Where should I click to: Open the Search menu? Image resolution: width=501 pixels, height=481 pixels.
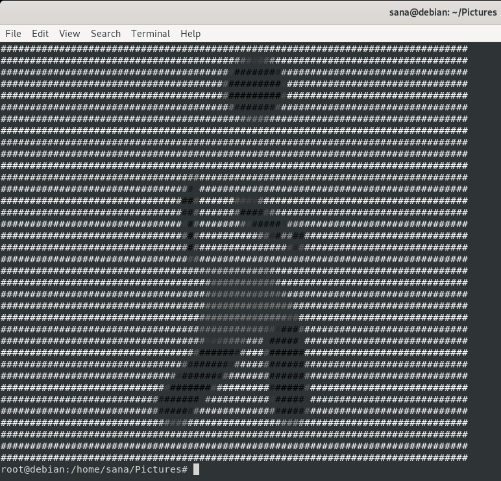106,34
